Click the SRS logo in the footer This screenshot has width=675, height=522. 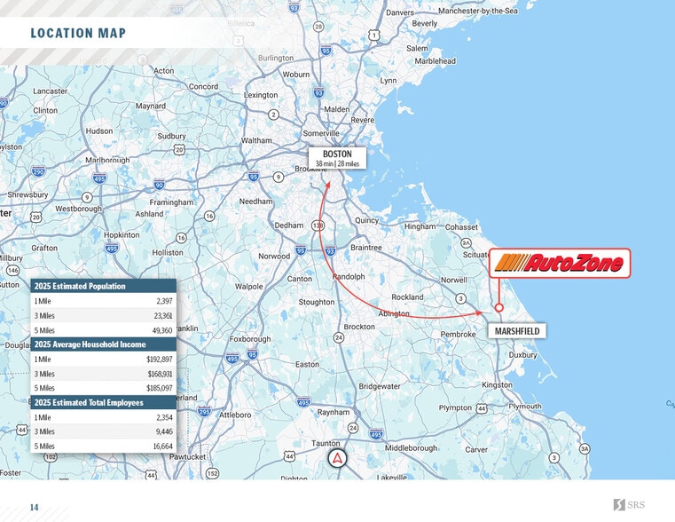[631, 505]
